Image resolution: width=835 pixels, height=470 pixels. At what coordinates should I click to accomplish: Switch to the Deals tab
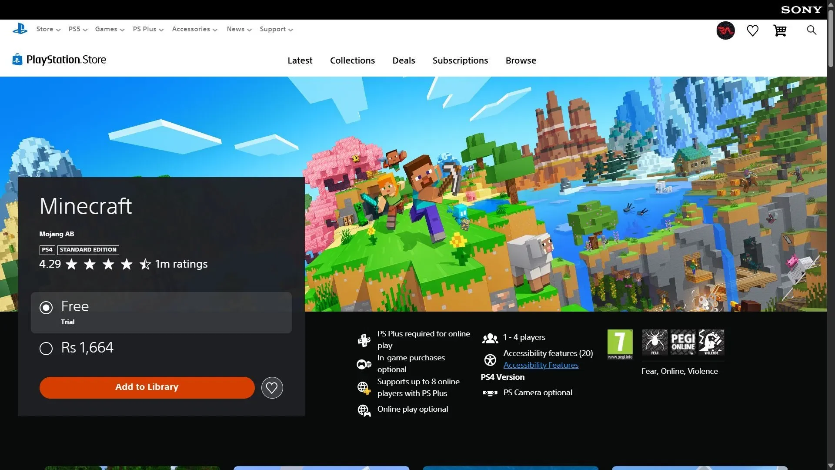404,60
